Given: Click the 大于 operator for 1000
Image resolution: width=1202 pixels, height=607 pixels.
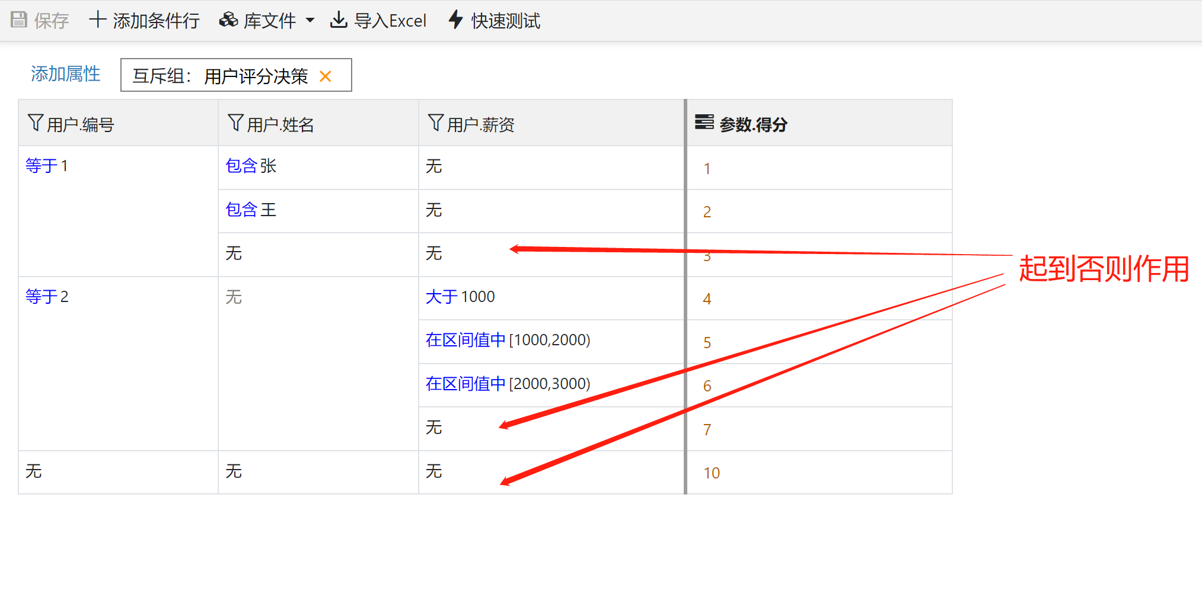Looking at the screenshot, I should 441,297.
